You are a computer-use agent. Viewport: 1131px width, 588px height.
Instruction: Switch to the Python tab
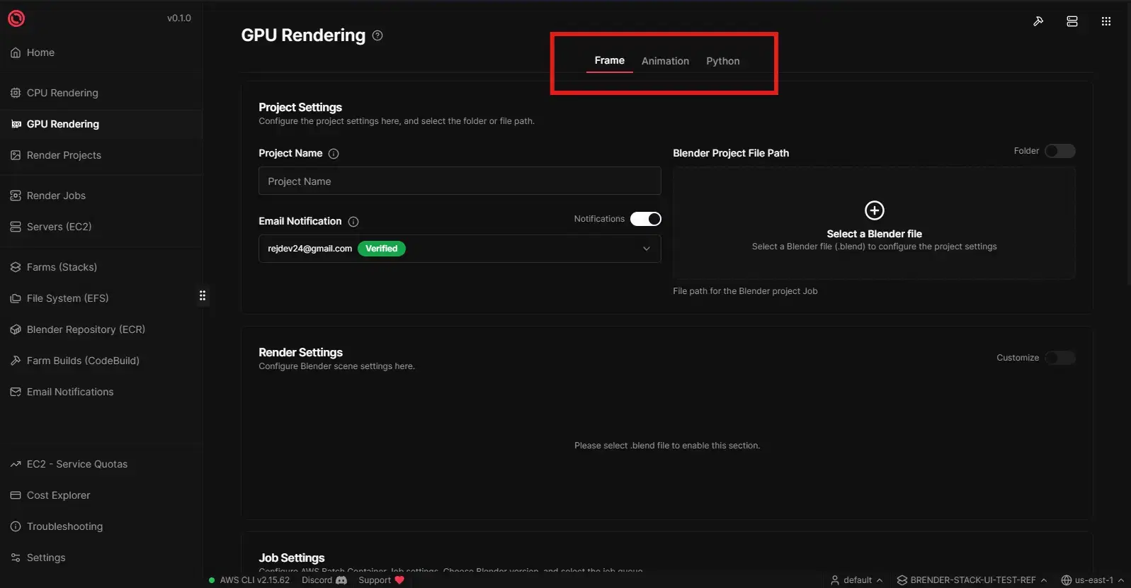pyautogui.click(x=723, y=61)
